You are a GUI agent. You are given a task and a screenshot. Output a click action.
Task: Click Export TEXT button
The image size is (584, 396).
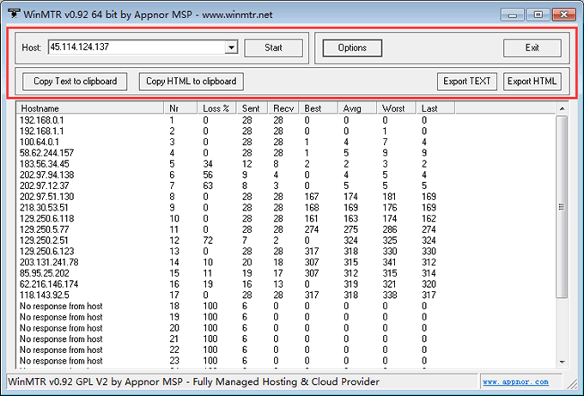(x=467, y=82)
